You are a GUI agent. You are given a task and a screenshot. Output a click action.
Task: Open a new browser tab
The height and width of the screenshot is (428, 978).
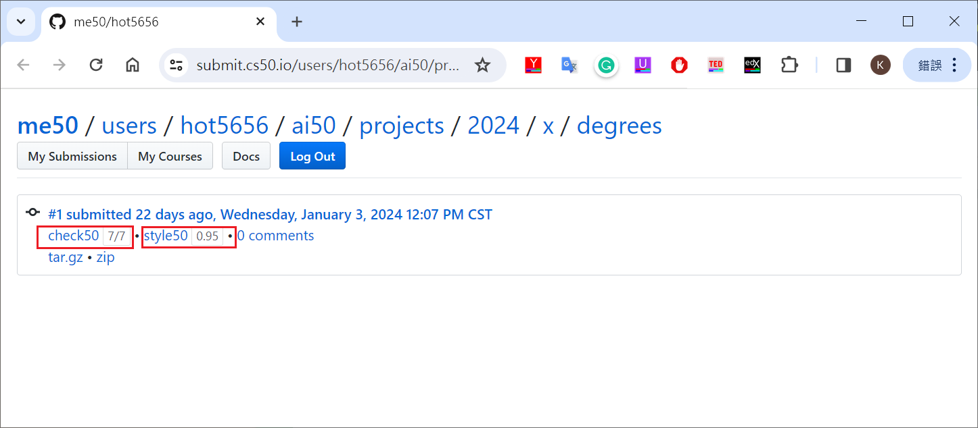tap(296, 22)
